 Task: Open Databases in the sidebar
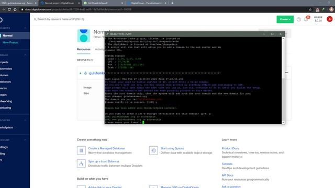(5, 81)
